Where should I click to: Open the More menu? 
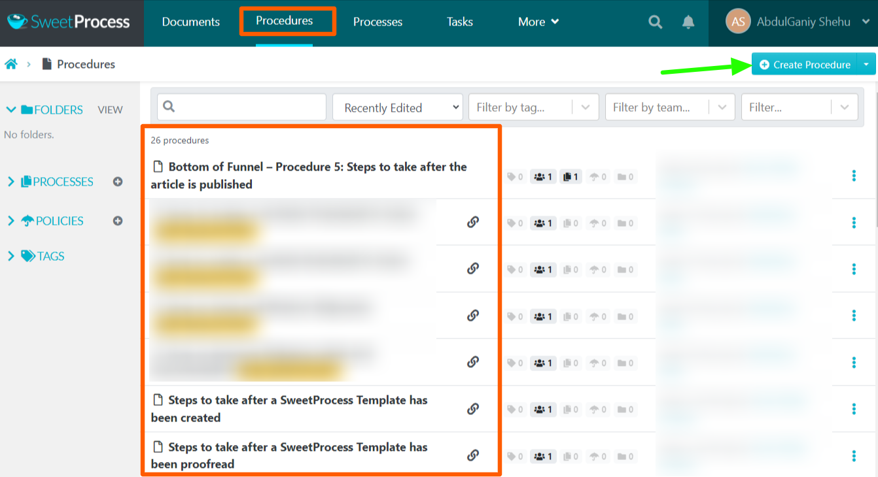[x=538, y=22]
